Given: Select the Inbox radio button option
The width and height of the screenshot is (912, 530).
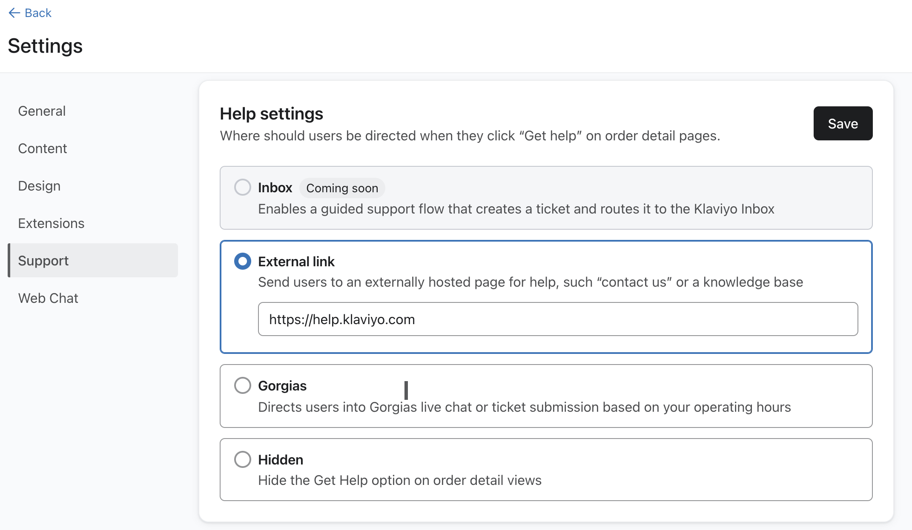Looking at the screenshot, I should tap(243, 188).
